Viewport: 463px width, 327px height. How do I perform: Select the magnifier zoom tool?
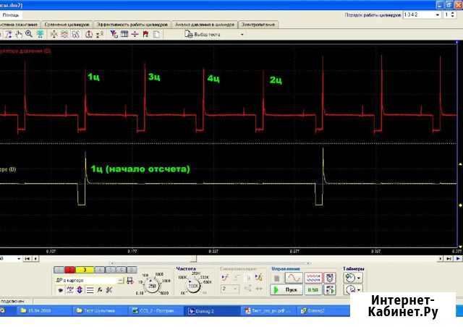(29, 34)
